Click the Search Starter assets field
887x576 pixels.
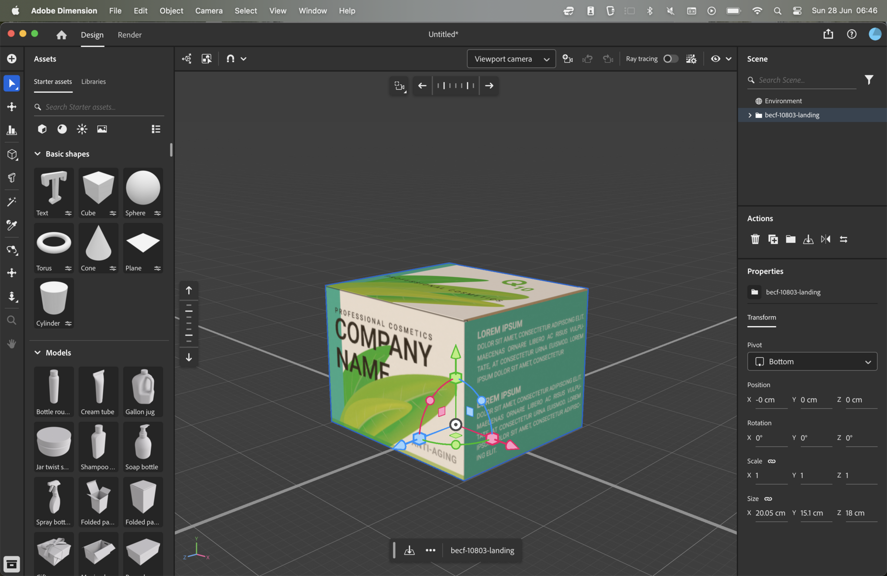coord(99,107)
